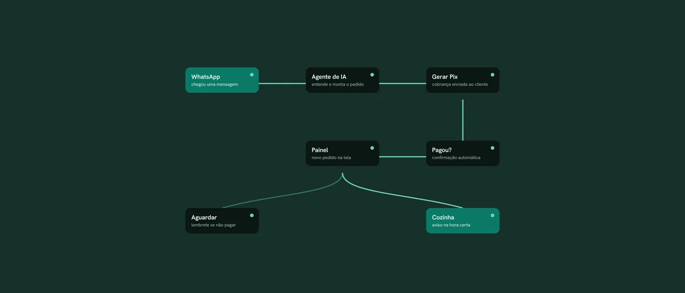Image resolution: width=685 pixels, height=293 pixels.
Task: Click the status dot on Aguardar node
Action: pyautogui.click(x=252, y=215)
